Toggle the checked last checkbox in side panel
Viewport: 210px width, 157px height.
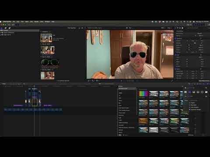click(x=190, y=109)
